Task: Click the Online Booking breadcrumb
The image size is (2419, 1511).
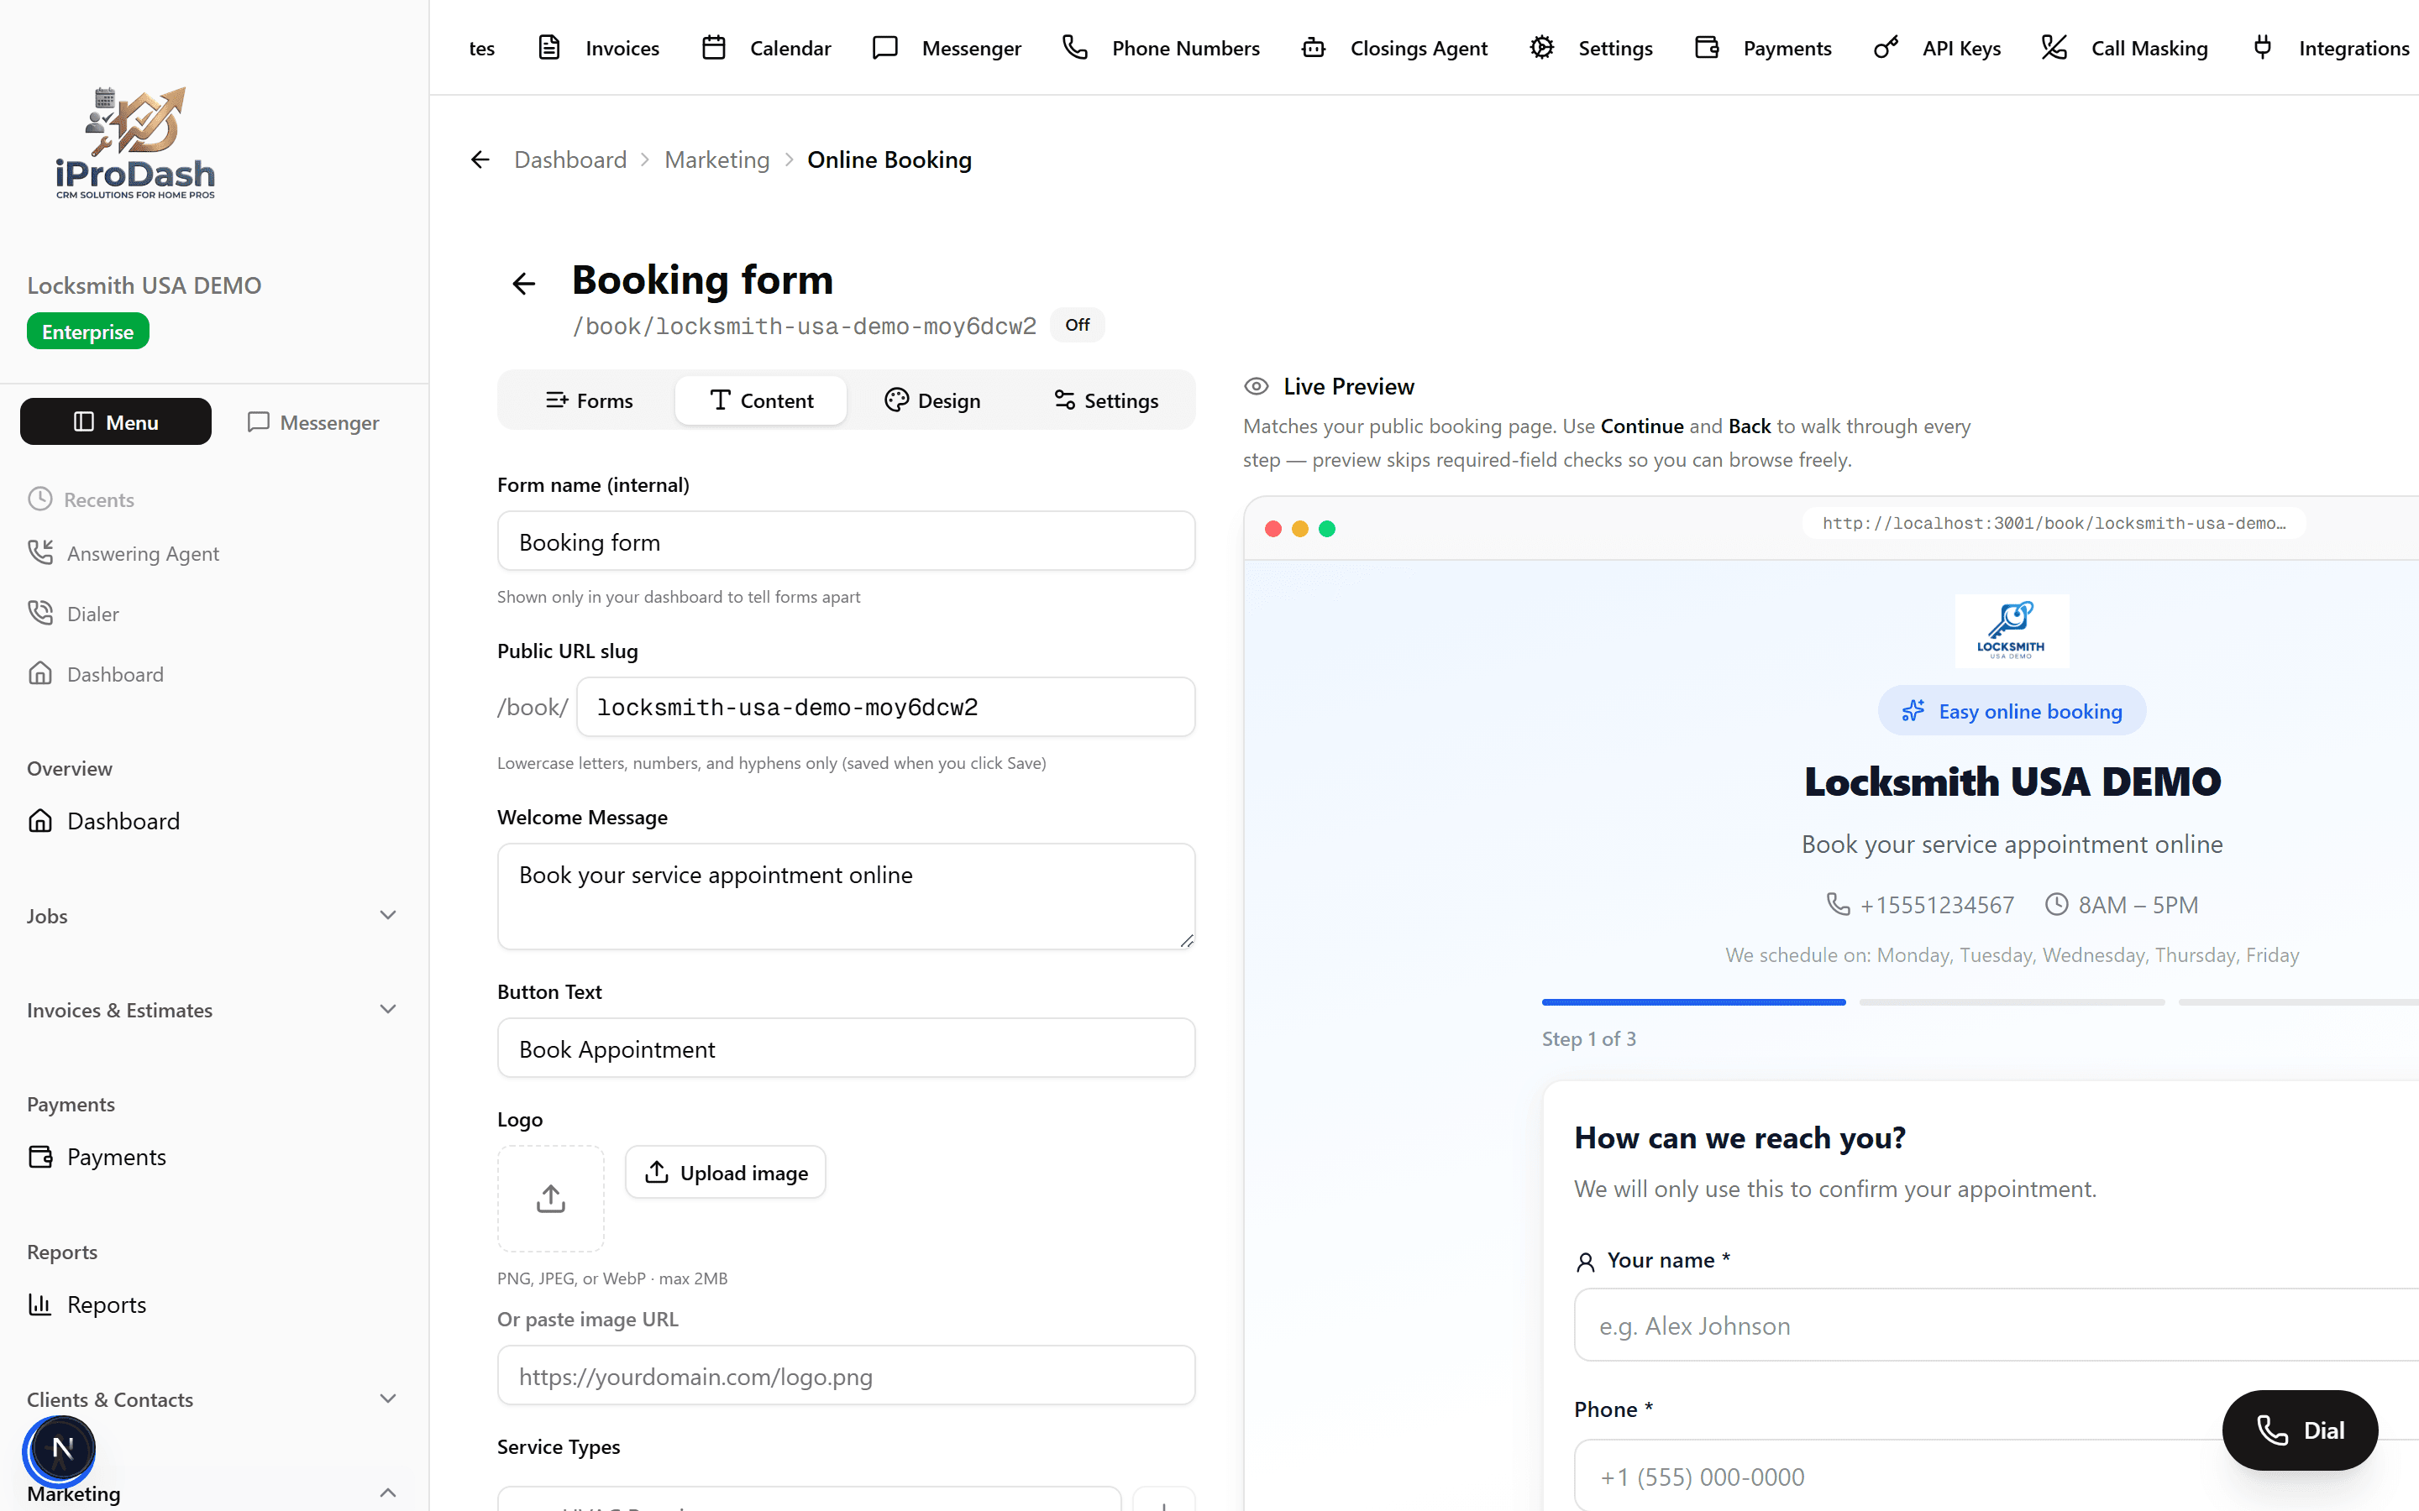Action: coord(889,159)
